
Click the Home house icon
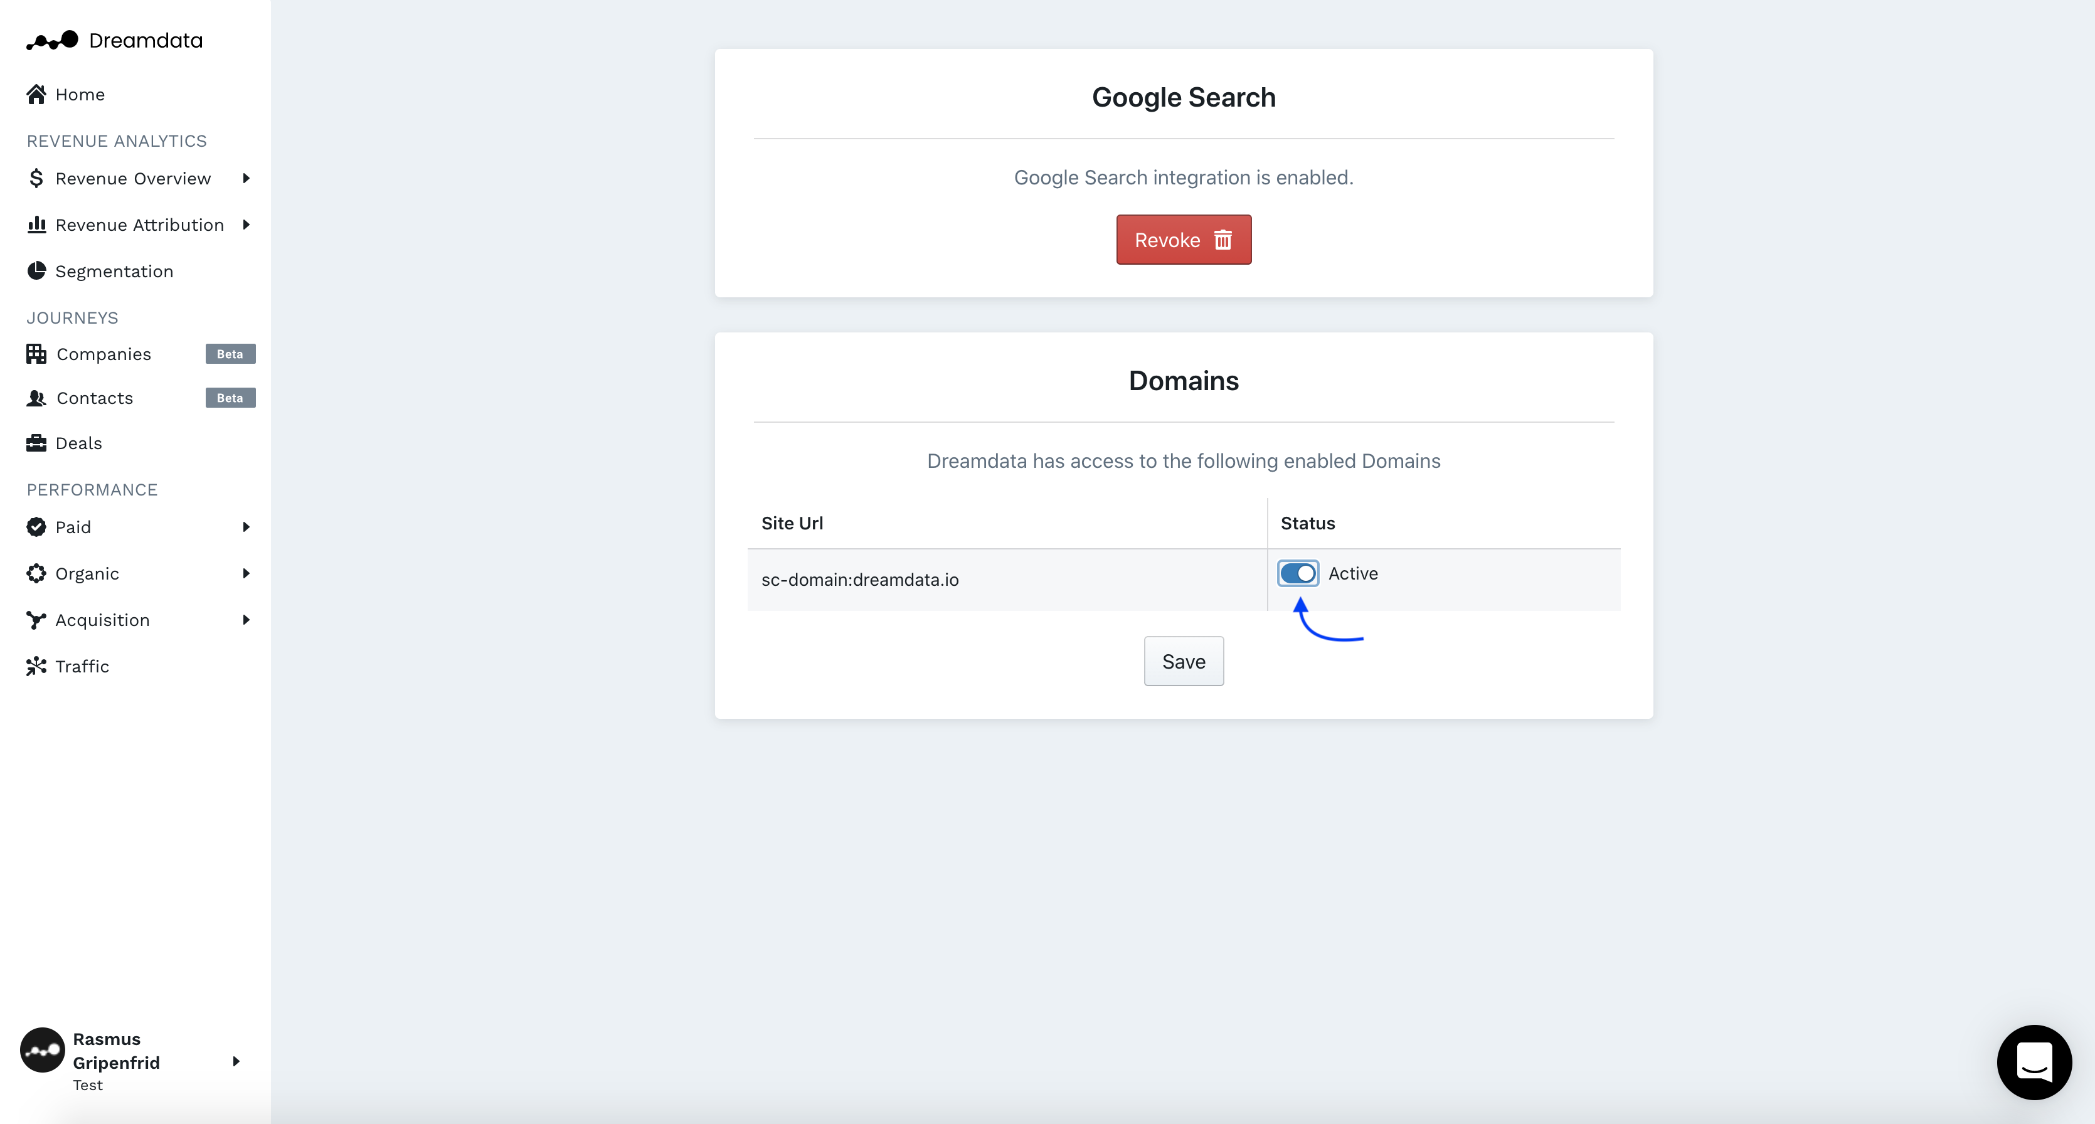tap(36, 94)
